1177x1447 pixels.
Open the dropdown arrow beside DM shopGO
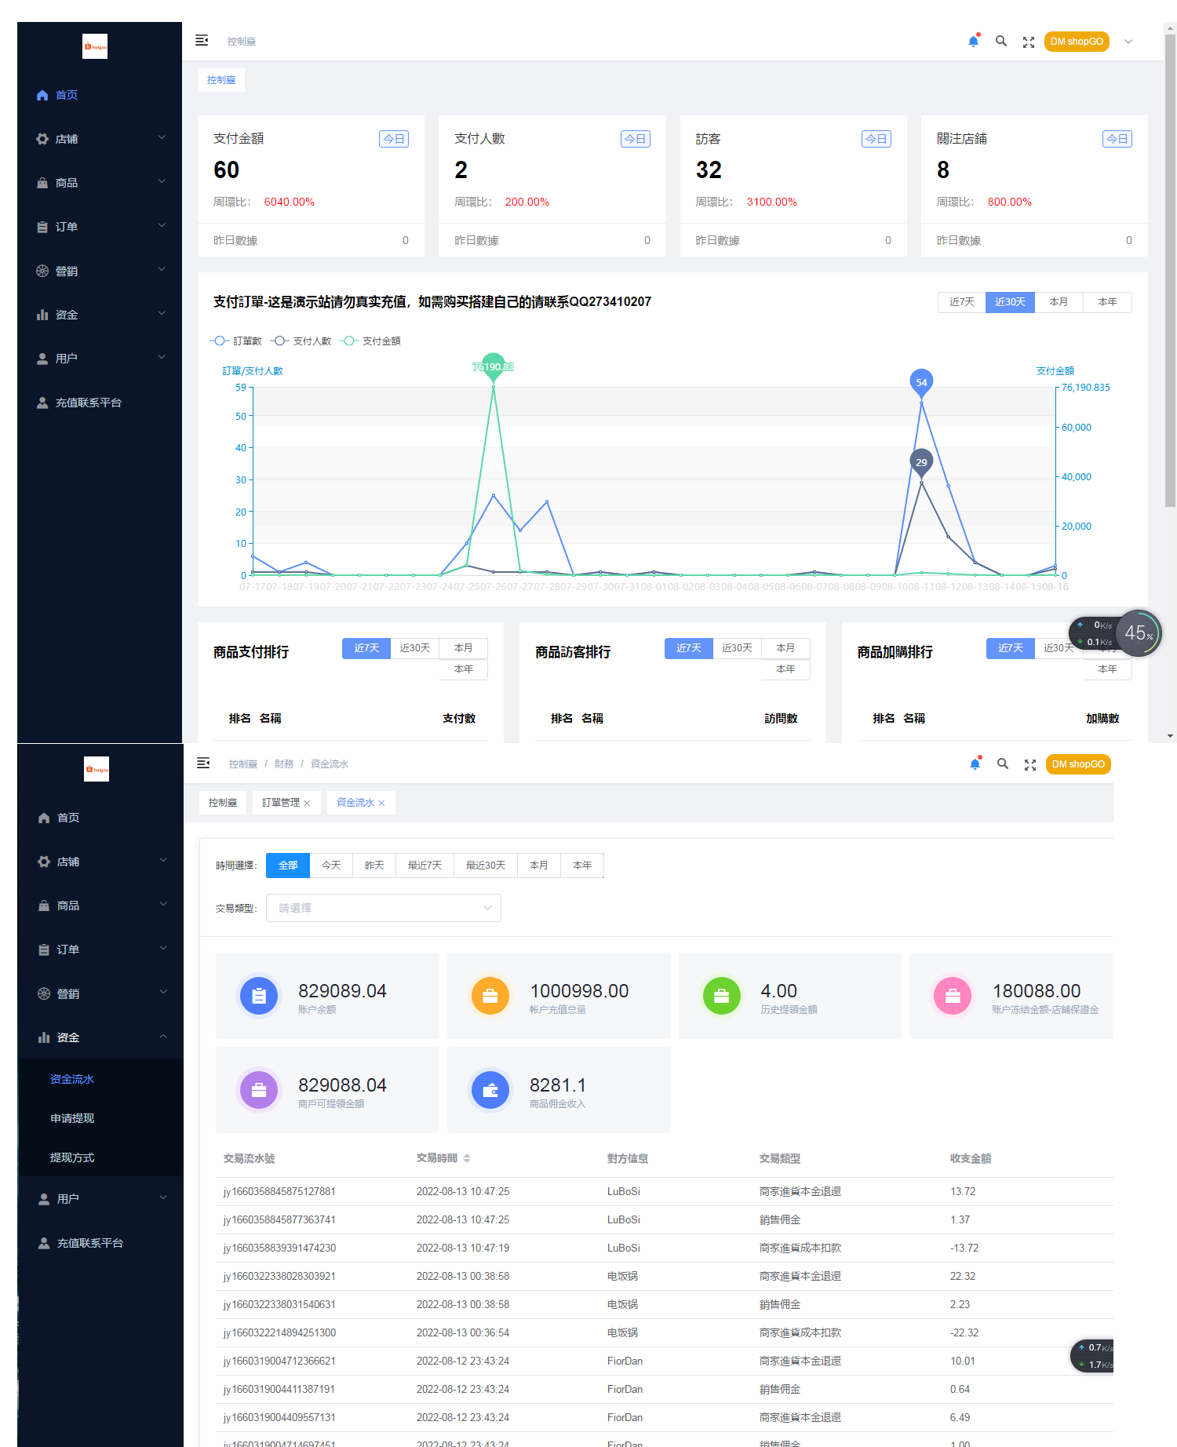(1128, 42)
